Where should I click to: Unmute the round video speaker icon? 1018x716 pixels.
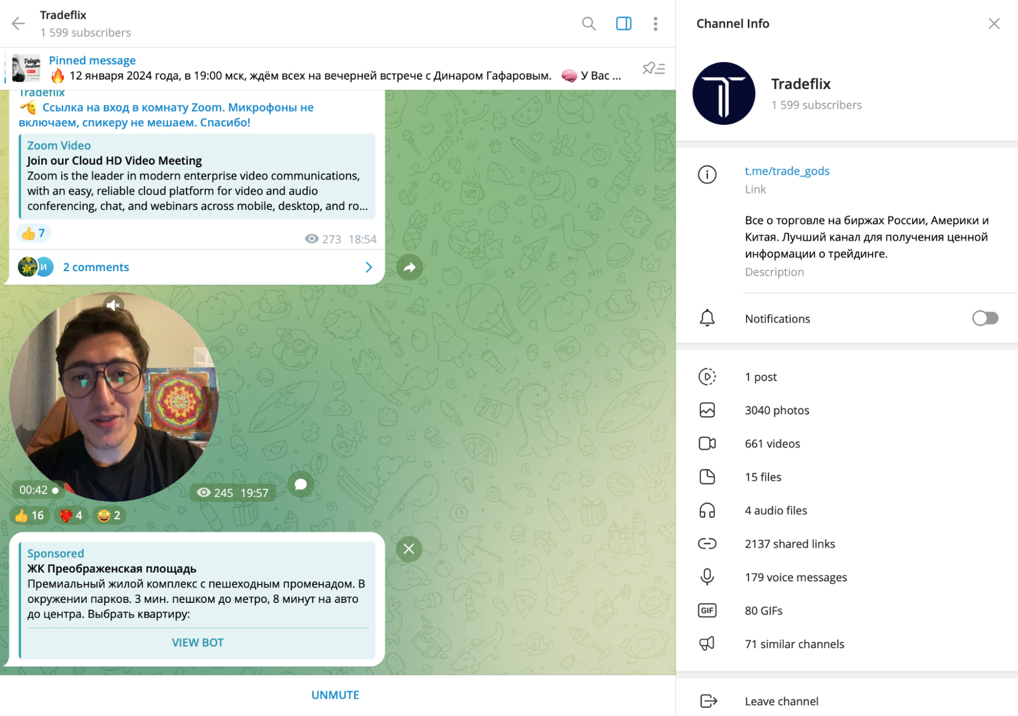113,305
